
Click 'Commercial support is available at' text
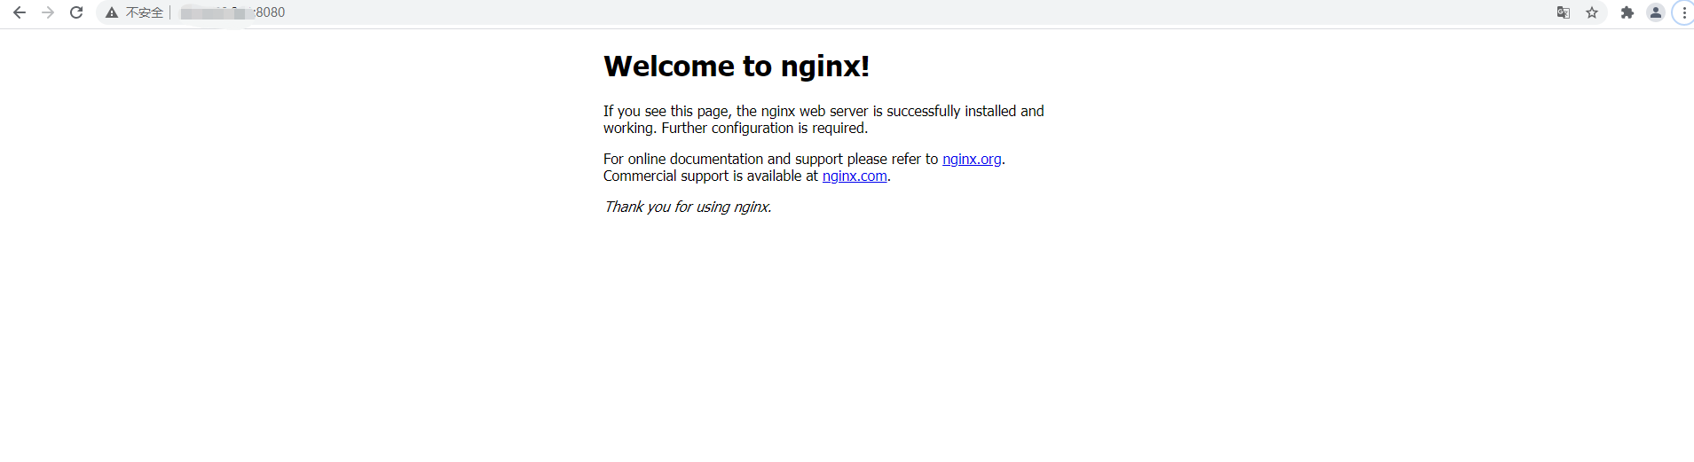(711, 176)
